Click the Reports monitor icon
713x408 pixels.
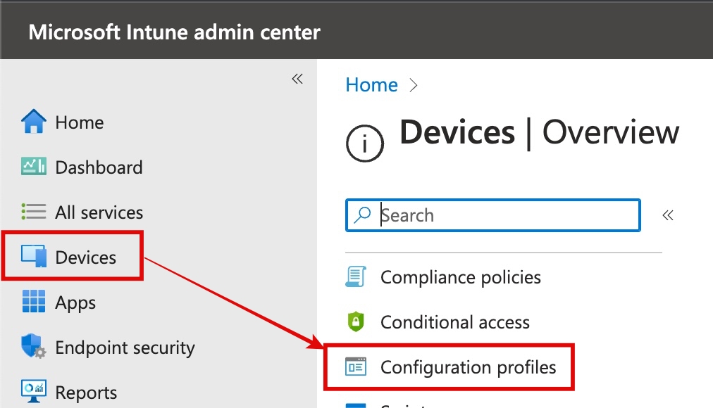tap(34, 391)
